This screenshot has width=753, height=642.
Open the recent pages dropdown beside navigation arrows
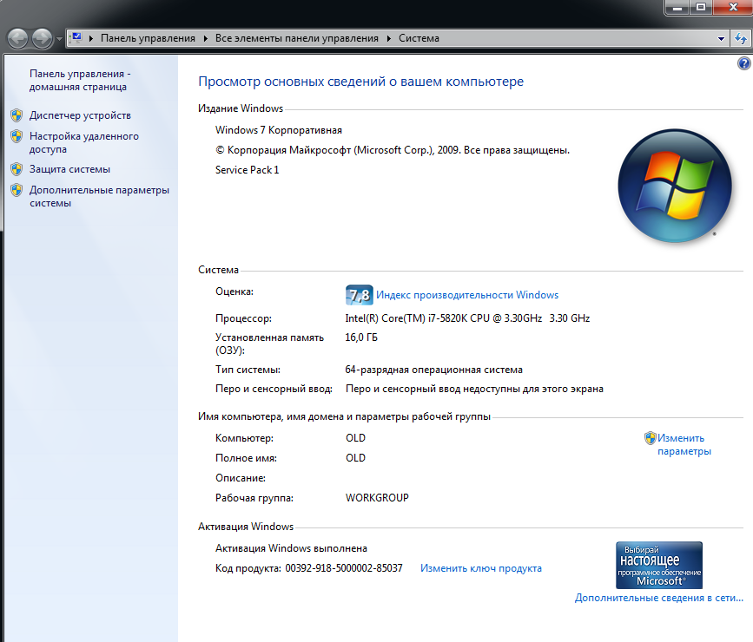[x=59, y=39]
